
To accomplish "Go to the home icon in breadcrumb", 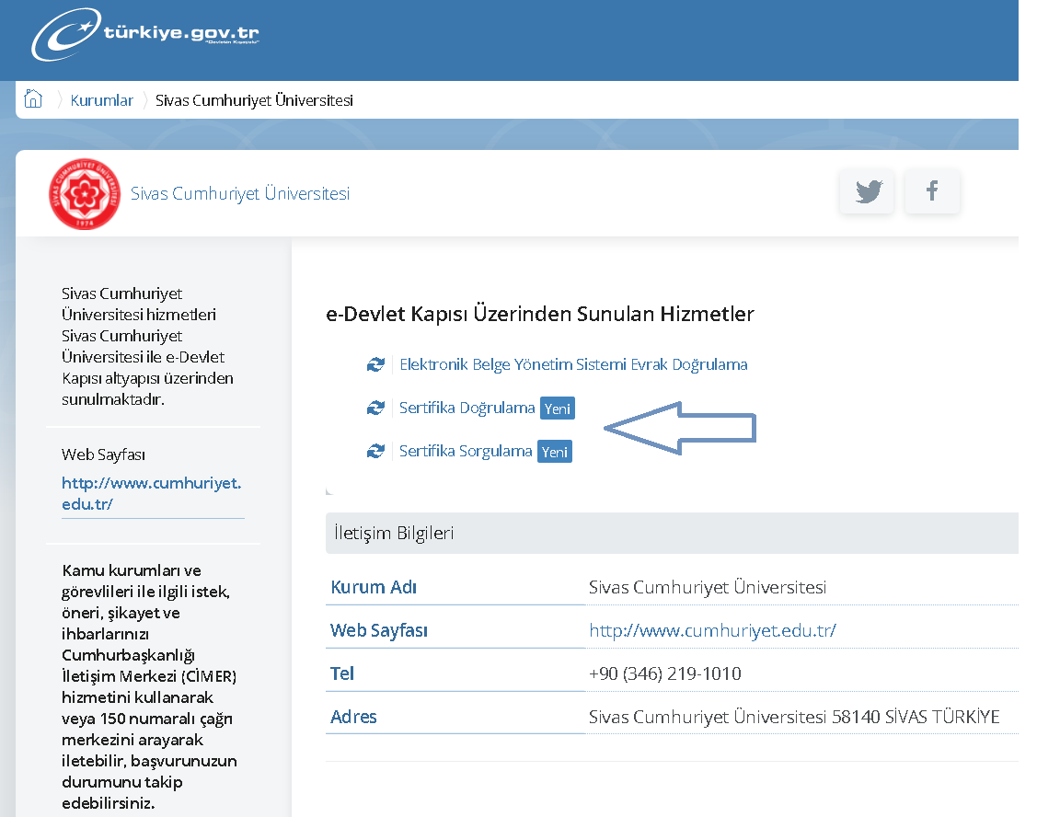I will [33, 99].
